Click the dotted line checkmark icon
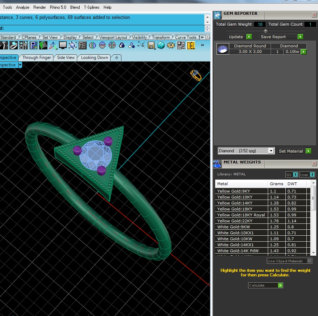 pyautogui.click(x=141, y=45)
